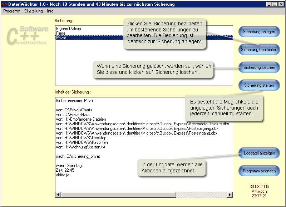286x207 pixels.
Task: Click 'Sicherung anlegen' to create a backup
Action: tap(259, 31)
